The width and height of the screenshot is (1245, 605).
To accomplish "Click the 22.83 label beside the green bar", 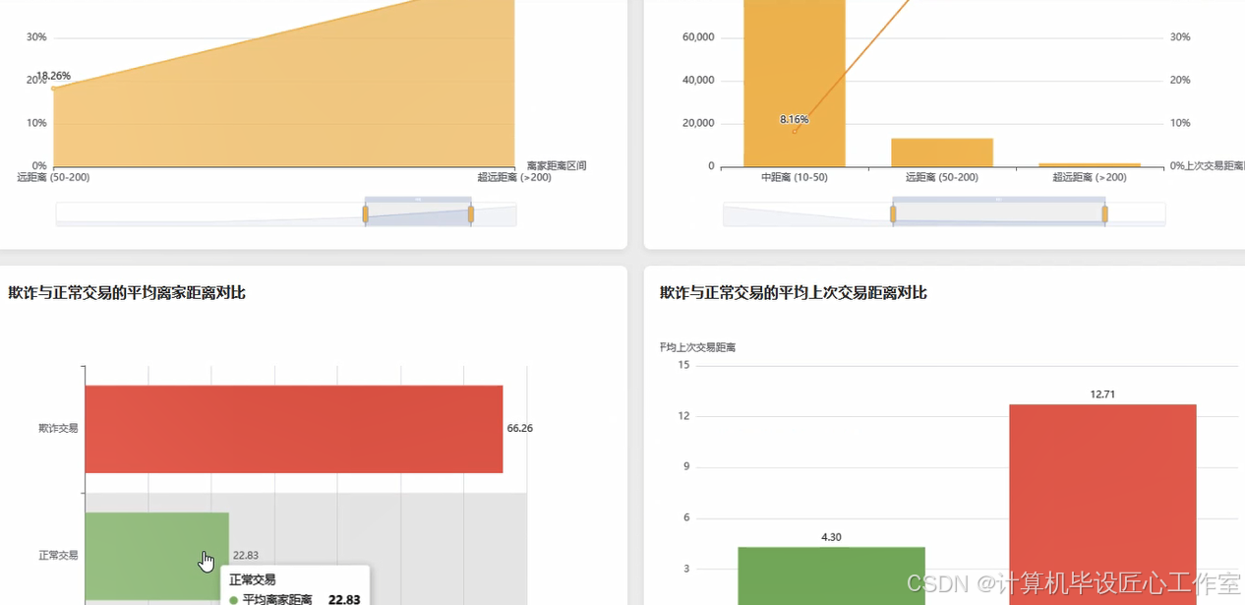I will [246, 556].
